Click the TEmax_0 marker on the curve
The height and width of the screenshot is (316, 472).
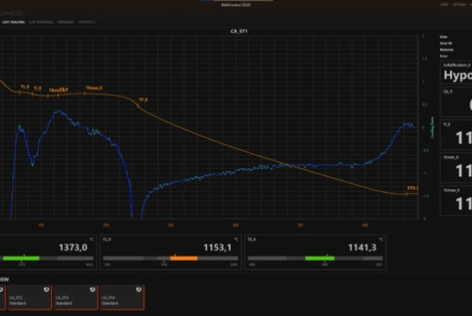click(94, 88)
